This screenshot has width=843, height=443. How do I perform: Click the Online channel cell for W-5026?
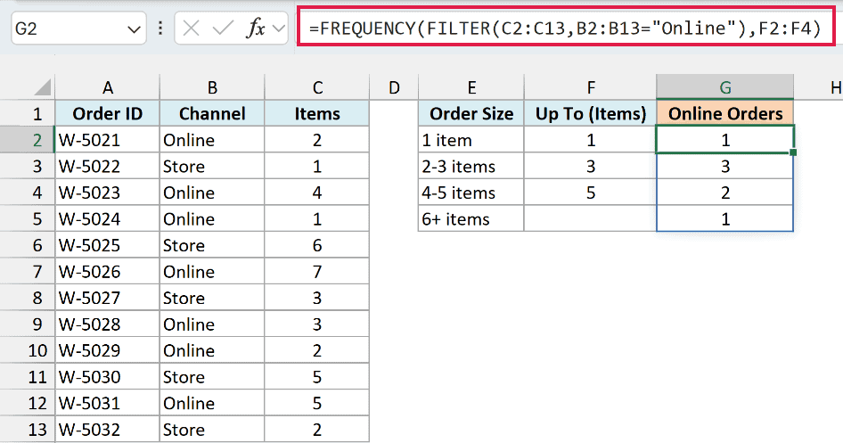click(x=212, y=272)
